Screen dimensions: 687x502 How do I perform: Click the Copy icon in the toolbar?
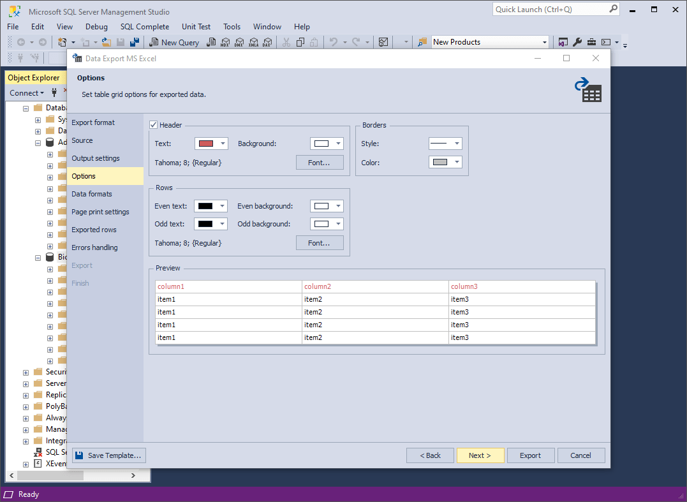coord(300,42)
